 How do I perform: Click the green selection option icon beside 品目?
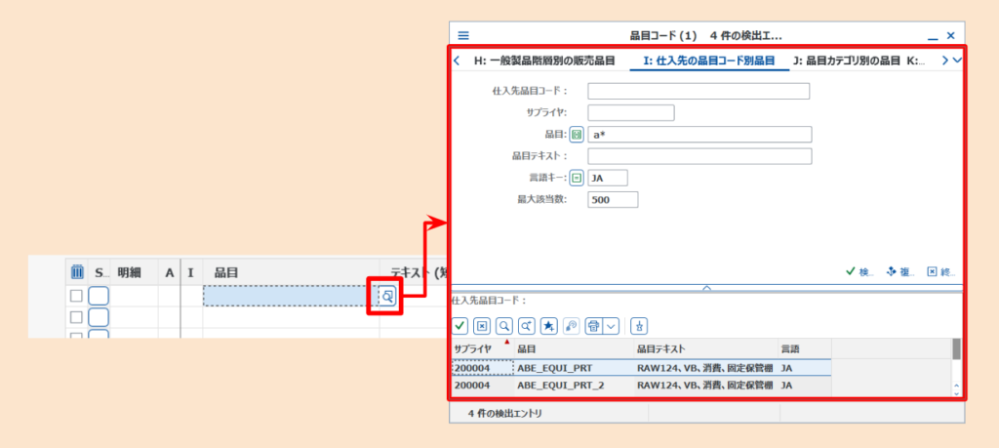pos(576,135)
